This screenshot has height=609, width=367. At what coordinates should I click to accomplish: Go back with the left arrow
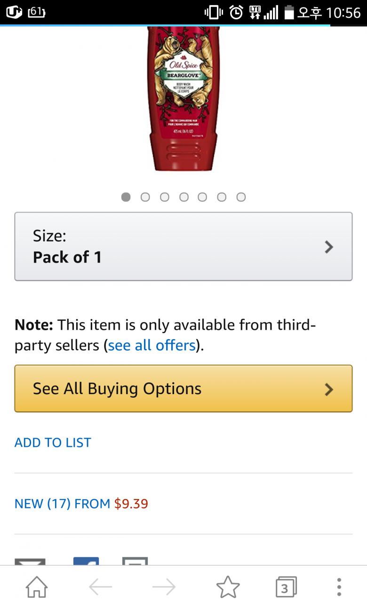click(x=100, y=587)
